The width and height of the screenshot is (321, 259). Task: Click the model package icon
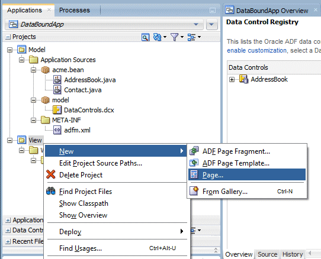pos(45,100)
